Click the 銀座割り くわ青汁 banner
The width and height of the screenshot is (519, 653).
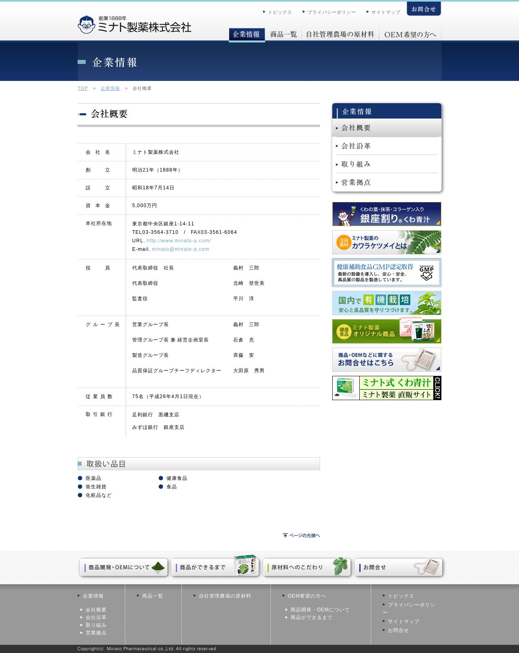[387, 214]
